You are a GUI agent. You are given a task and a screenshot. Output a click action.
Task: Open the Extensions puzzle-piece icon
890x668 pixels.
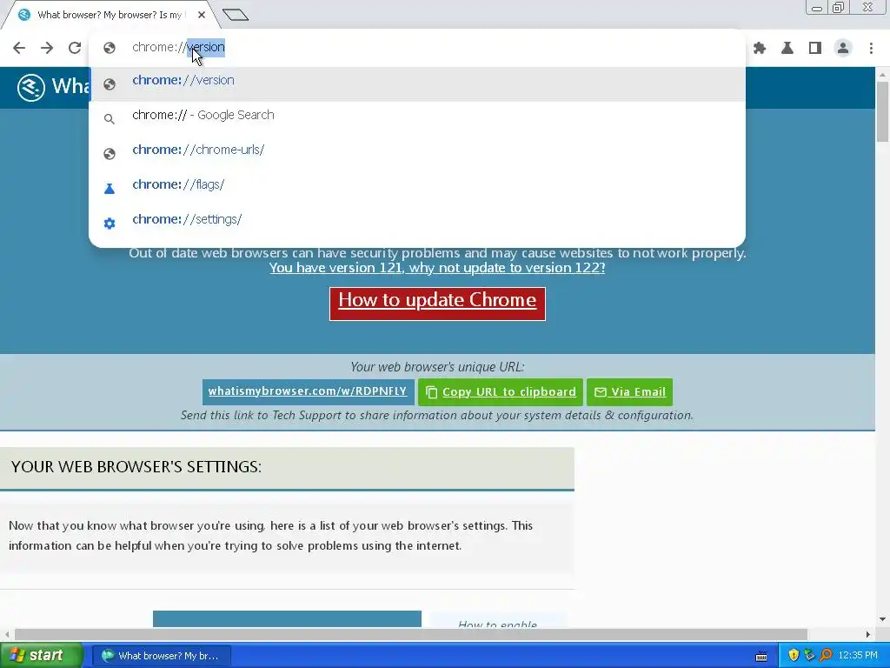[760, 49]
